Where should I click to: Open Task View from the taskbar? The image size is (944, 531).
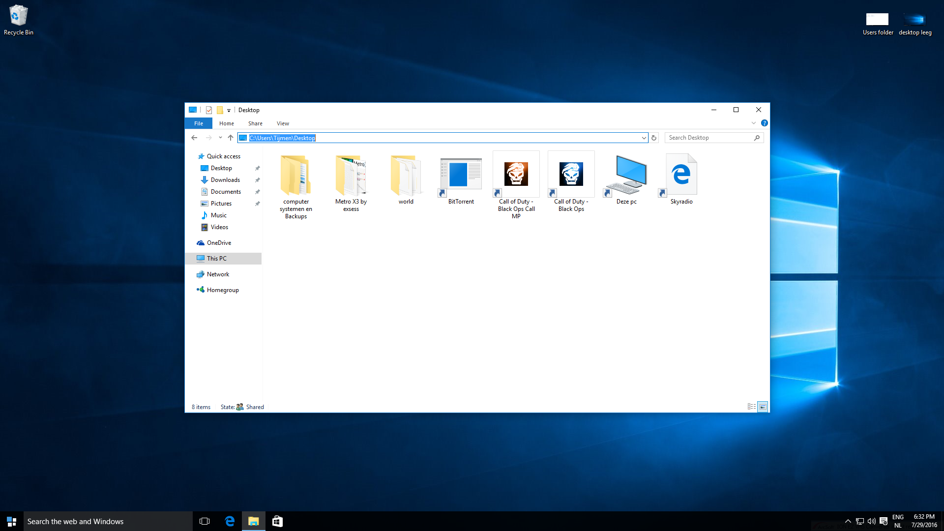[205, 521]
